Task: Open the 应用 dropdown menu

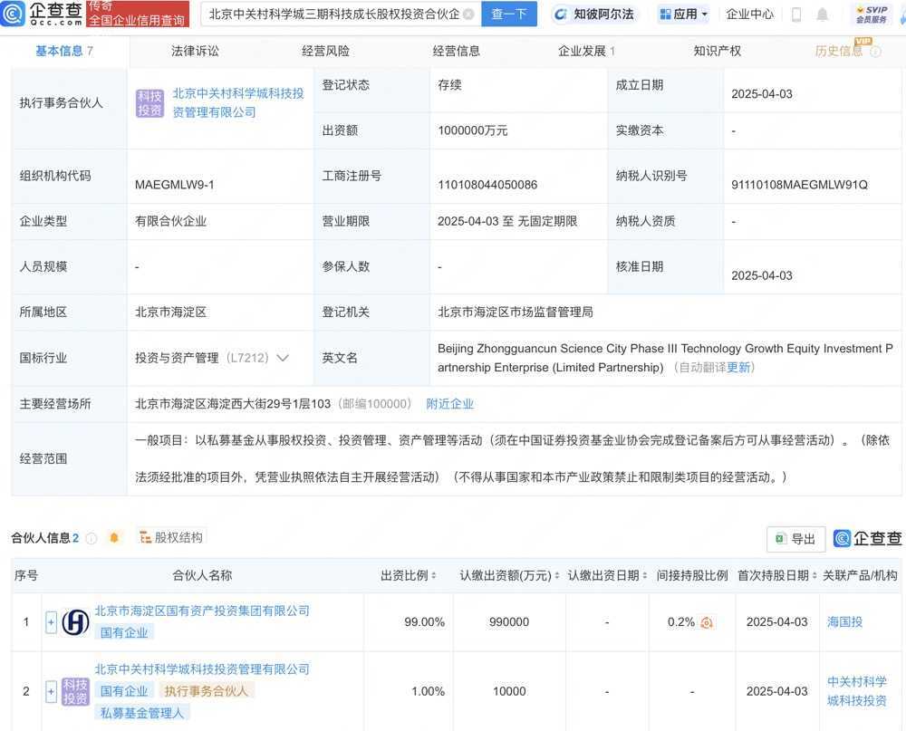Action: click(683, 14)
